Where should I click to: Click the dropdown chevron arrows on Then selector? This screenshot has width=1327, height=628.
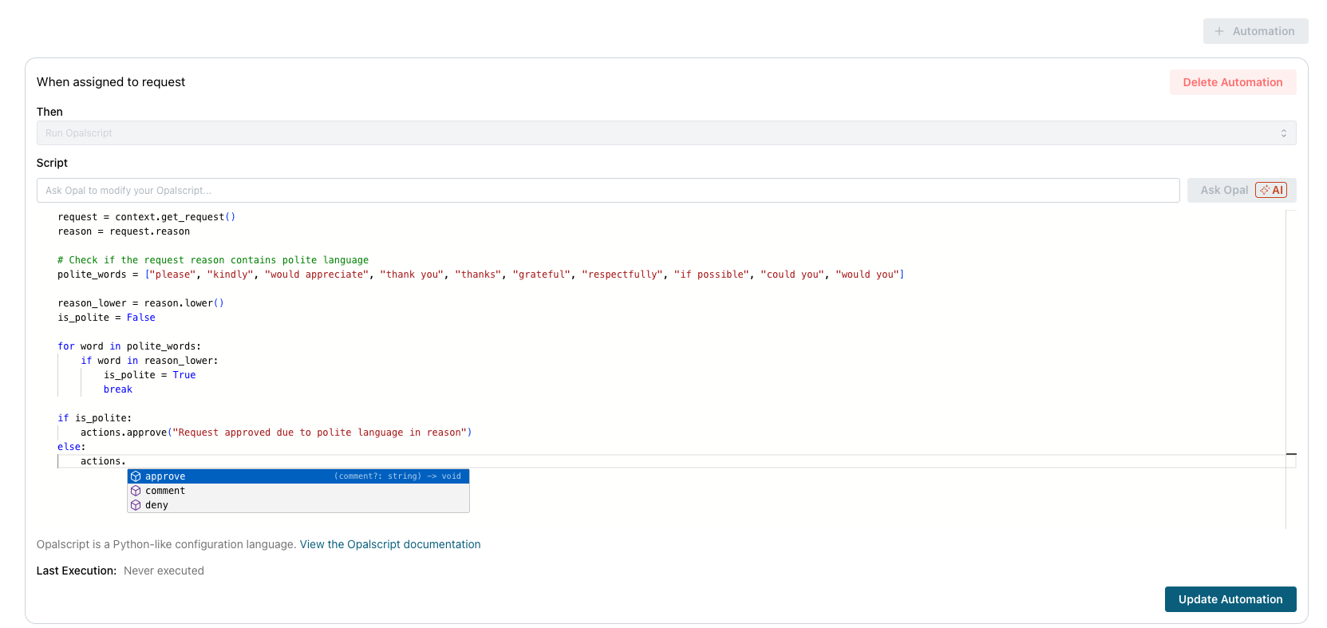tap(1284, 133)
